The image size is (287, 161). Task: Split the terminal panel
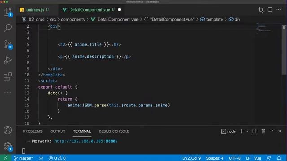point(255,131)
